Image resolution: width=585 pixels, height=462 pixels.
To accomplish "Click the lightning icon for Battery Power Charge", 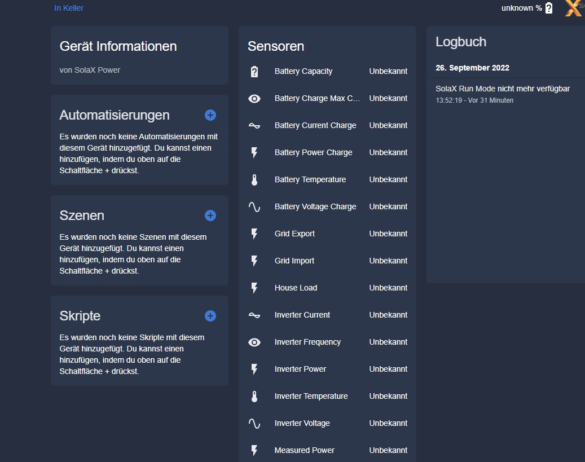I will click(254, 153).
